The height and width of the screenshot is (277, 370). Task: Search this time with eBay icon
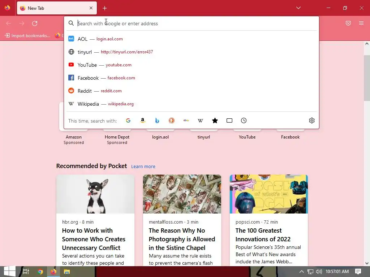(186, 120)
